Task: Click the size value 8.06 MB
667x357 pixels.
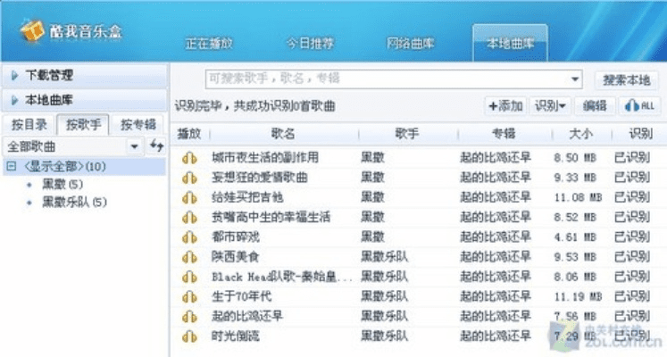Action: click(x=575, y=277)
